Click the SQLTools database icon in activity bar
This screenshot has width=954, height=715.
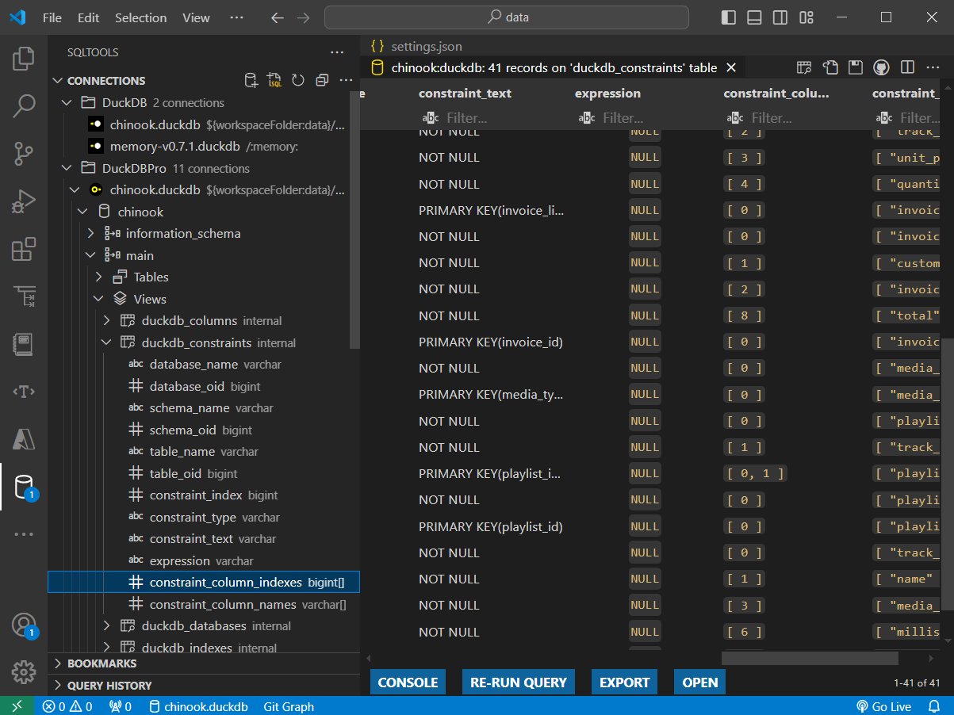[24, 487]
